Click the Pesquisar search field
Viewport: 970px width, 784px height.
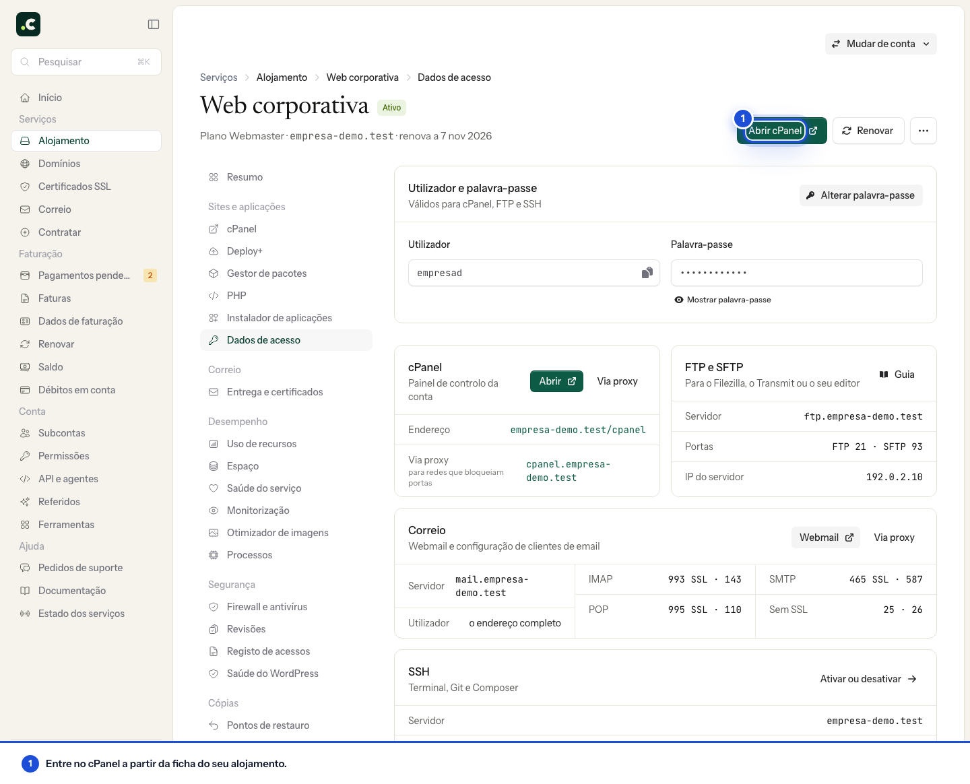tap(86, 62)
